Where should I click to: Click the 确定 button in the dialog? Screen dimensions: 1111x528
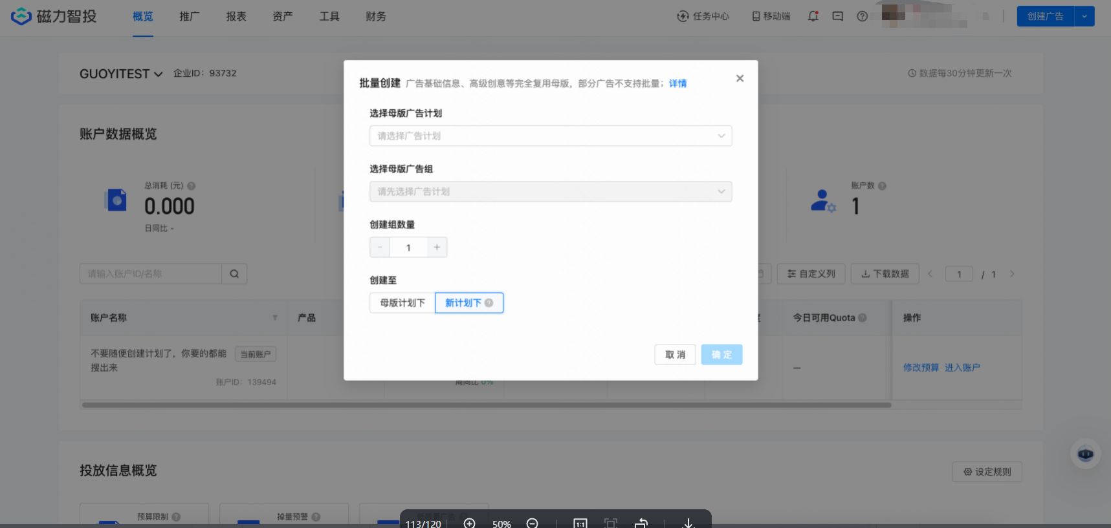click(721, 355)
